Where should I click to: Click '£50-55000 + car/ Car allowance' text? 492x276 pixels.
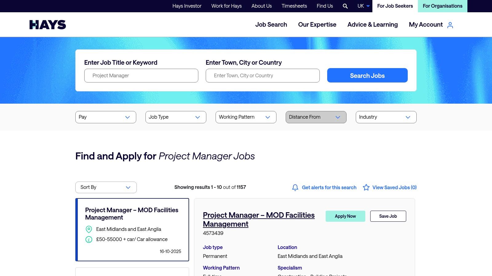pyautogui.click(x=132, y=240)
